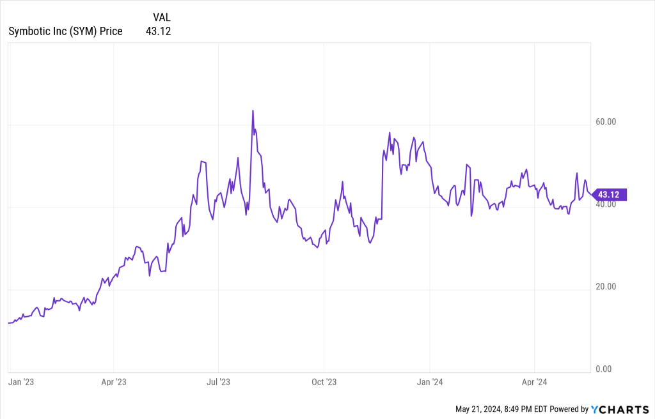Click the 20.00 y-axis label
Viewport: 655px width, 419px height.
click(605, 286)
